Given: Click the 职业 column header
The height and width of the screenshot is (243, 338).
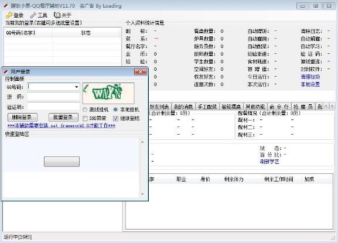Looking at the screenshot, I should pos(181,179).
